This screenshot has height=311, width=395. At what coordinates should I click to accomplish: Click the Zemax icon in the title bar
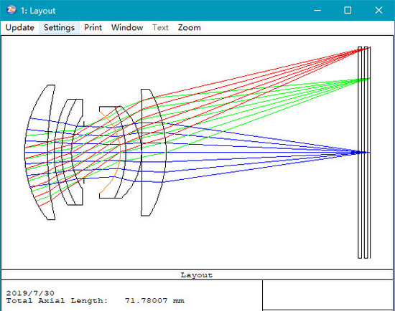tap(11, 10)
